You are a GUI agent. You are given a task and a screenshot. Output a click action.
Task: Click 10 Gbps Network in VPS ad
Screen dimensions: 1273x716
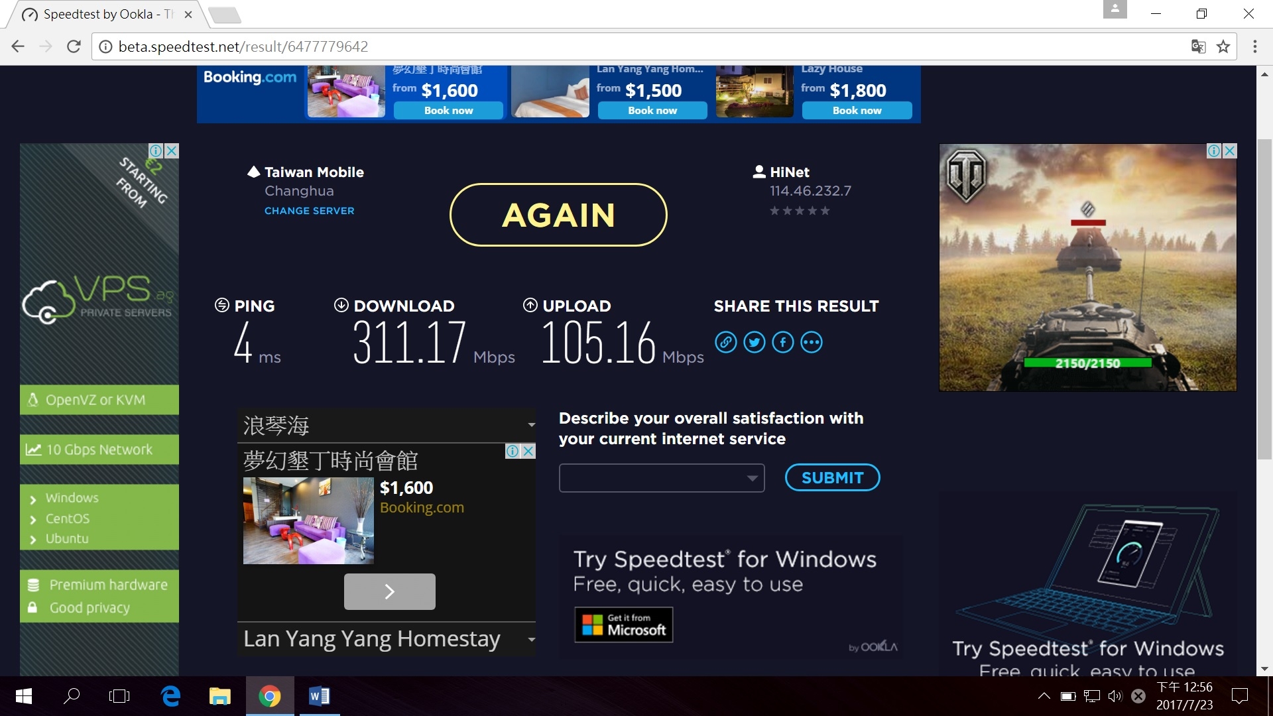99,449
